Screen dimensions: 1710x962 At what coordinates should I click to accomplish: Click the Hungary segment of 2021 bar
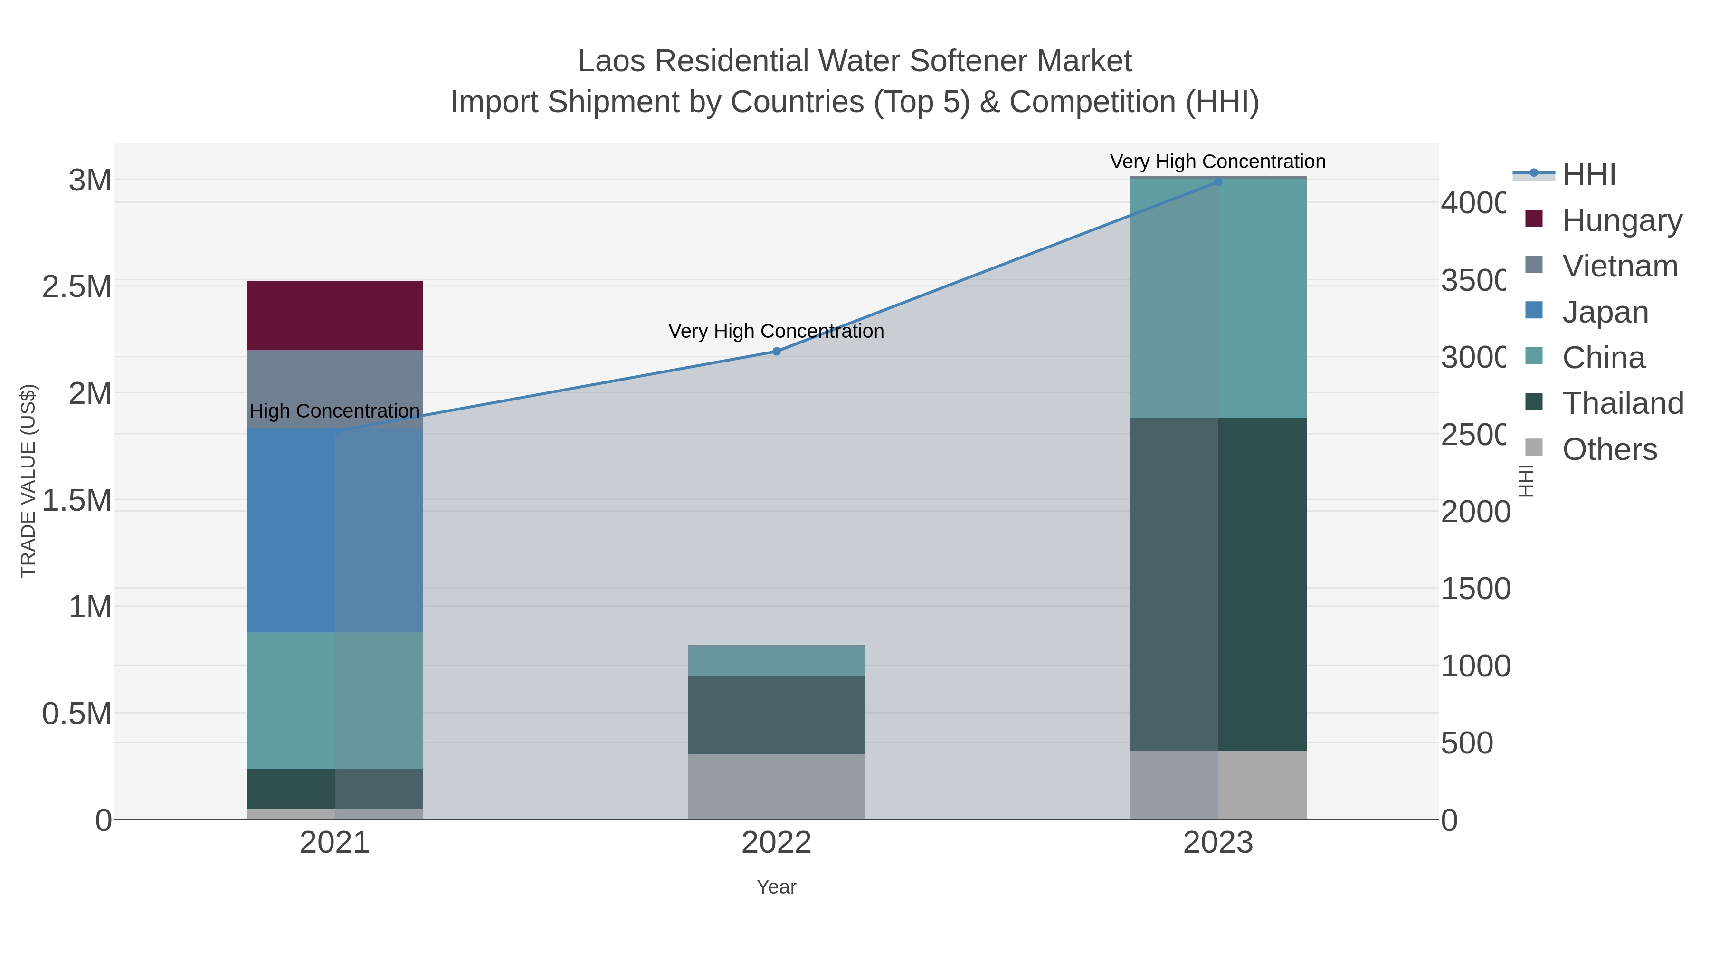pos(335,315)
